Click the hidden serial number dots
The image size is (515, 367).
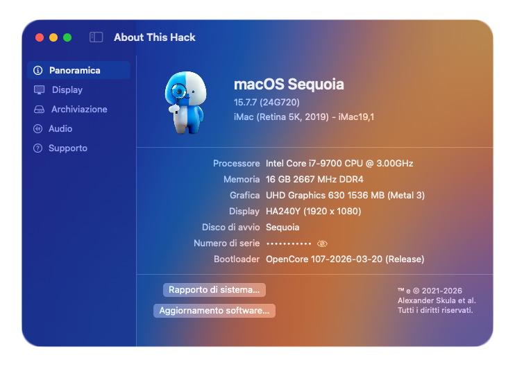(x=289, y=244)
